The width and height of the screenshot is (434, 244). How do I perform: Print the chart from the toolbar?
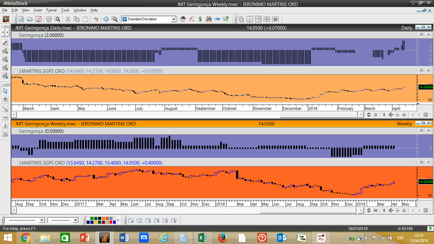point(49,19)
